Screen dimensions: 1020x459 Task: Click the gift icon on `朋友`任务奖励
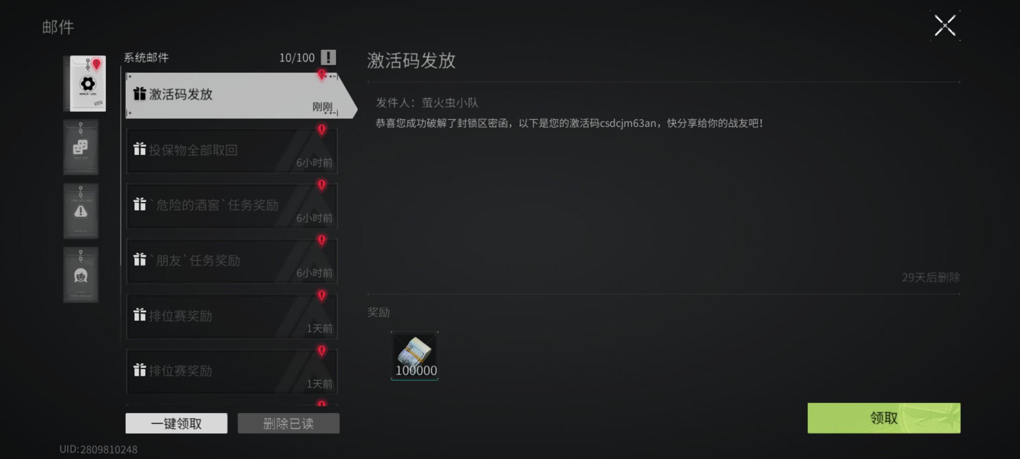pos(139,259)
